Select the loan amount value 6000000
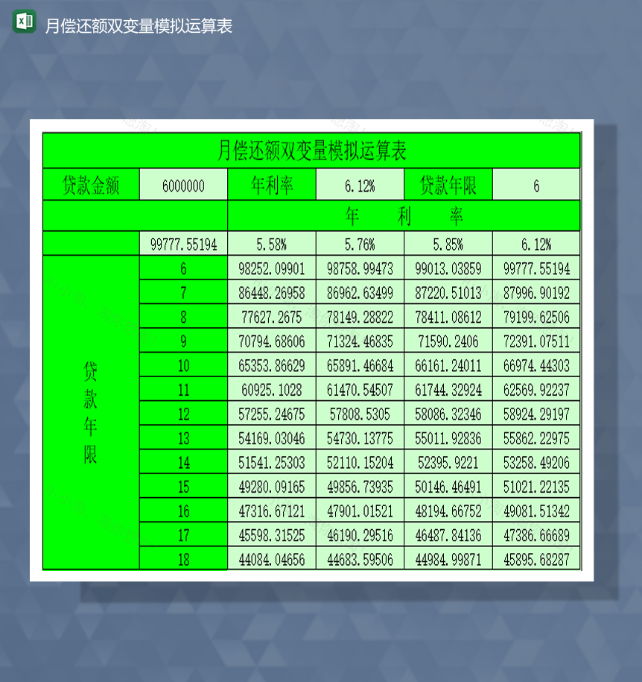Screen dimensions: 642x682 pyautogui.click(x=183, y=184)
